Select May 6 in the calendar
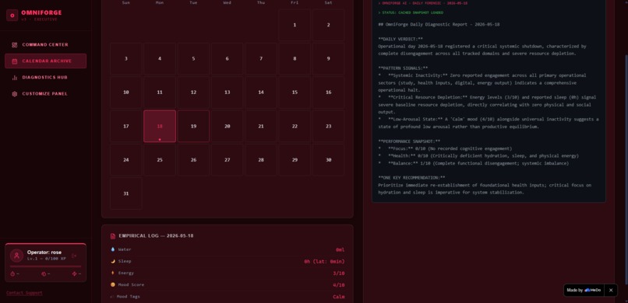Viewport: 628px width, 303px height. [x=227, y=59]
